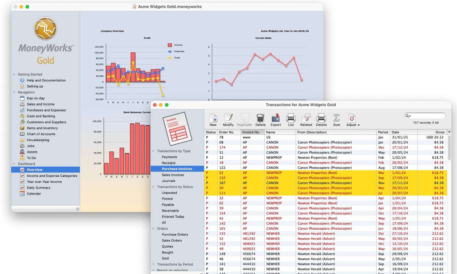Open Purchases and Expenses navigation item
The width and height of the screenshot is (457, 274).
pos(46,110)
